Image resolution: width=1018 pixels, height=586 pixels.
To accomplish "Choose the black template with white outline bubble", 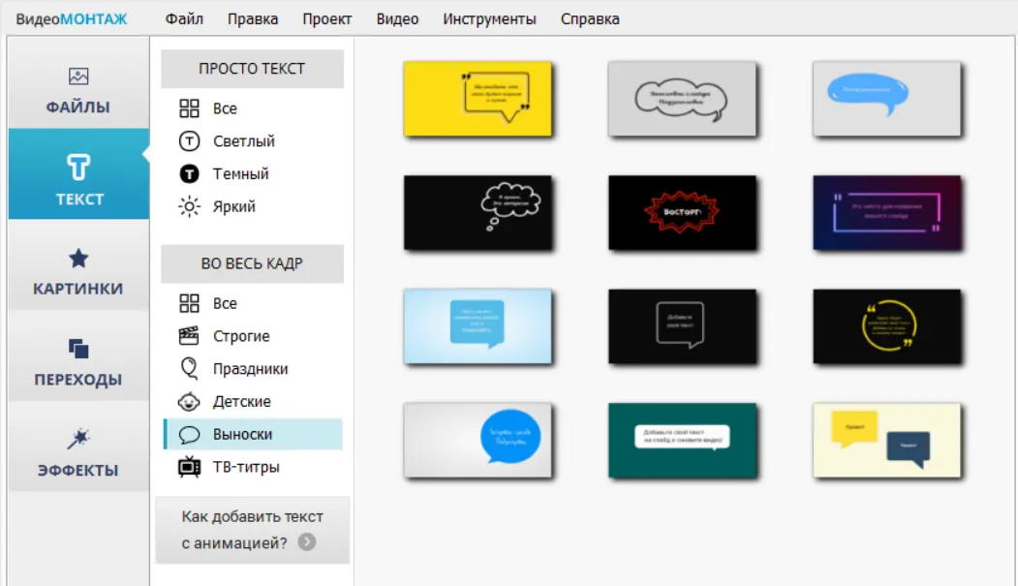I will [x=682, y=326].
